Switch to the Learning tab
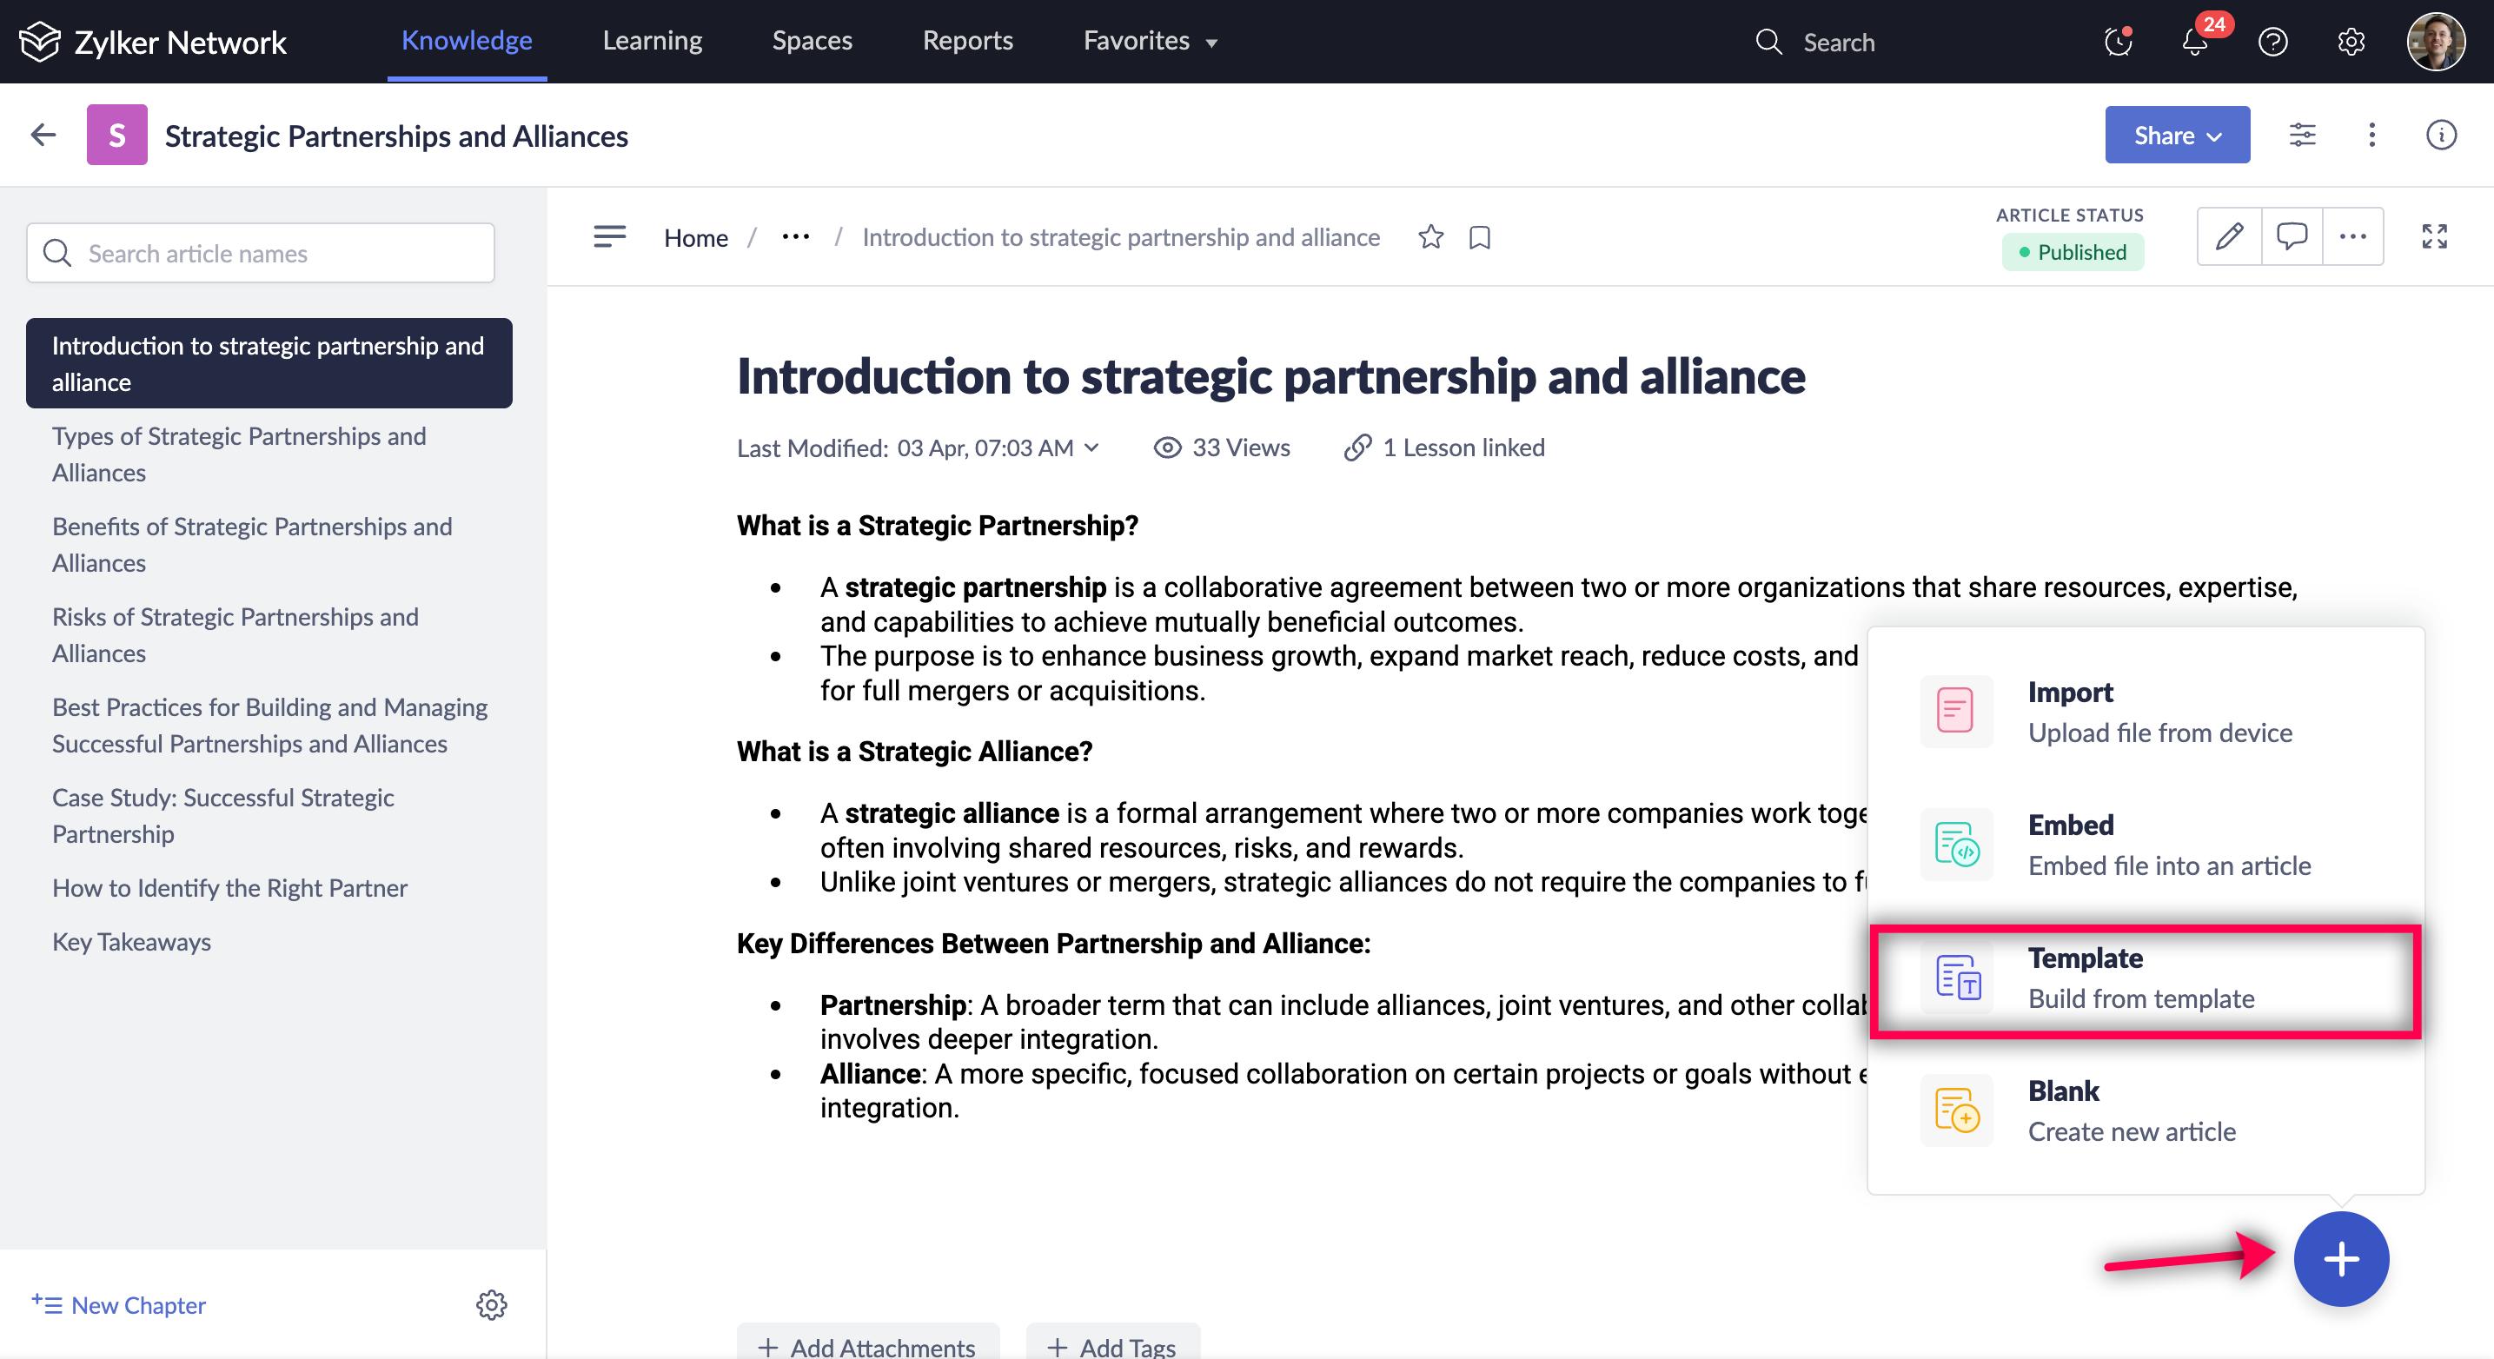 652,41
